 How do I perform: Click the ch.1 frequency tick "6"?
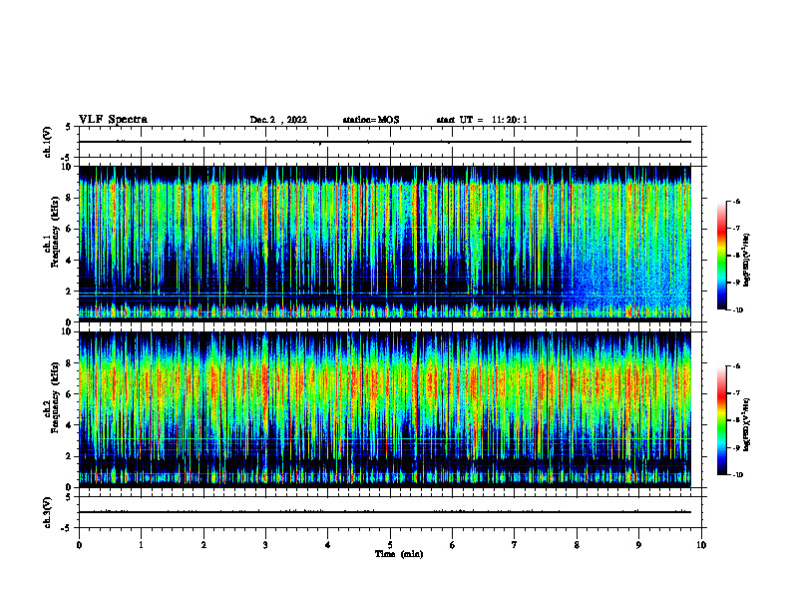70,229
